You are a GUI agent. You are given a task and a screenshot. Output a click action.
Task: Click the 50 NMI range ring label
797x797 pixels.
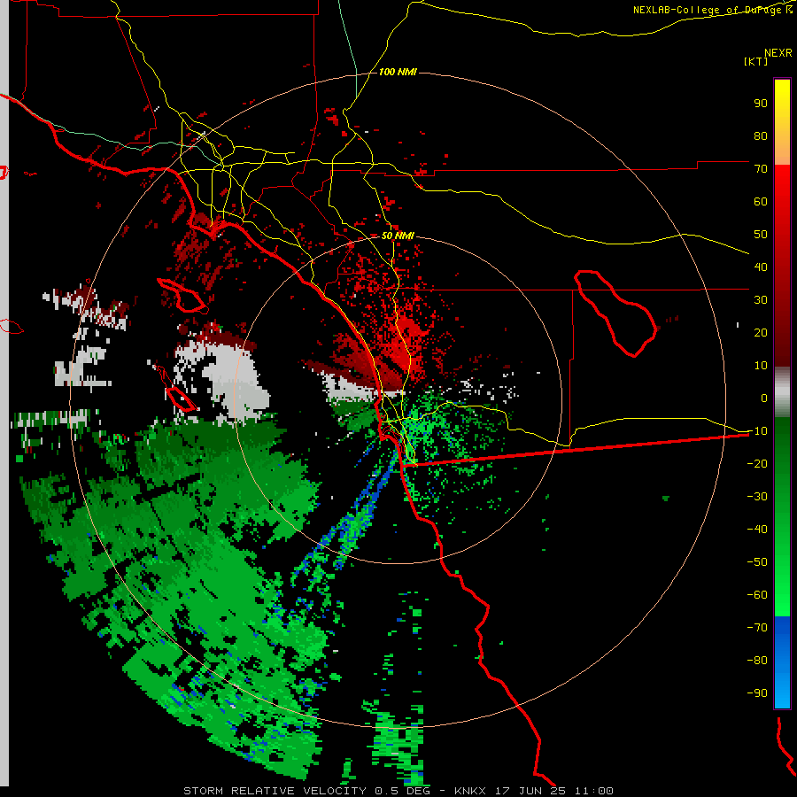tap(398, 236)
